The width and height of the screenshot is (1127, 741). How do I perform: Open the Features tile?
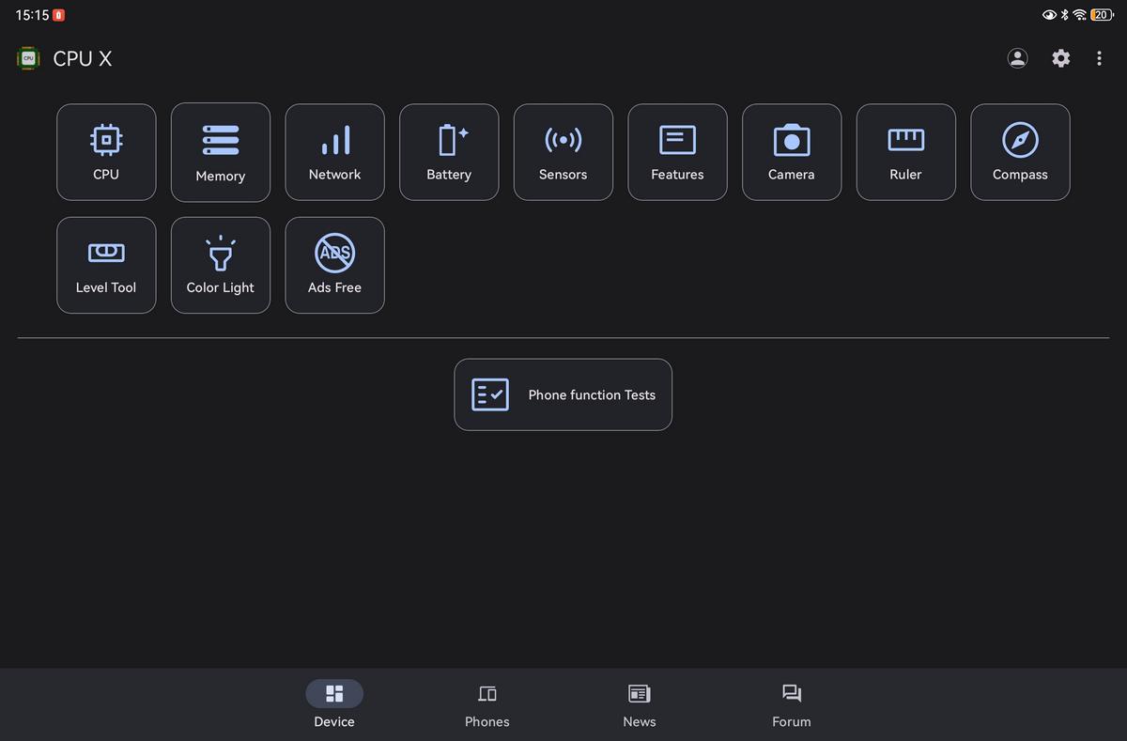click(677, 152)
